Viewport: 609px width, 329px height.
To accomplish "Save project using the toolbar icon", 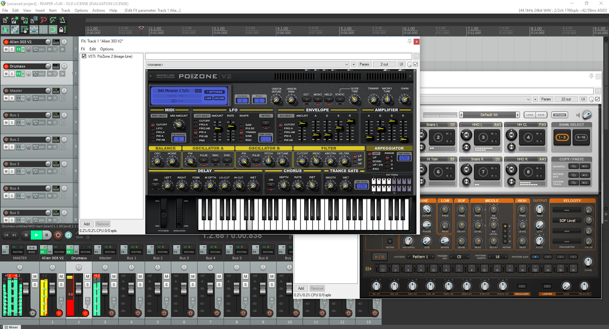I will 24,20.
